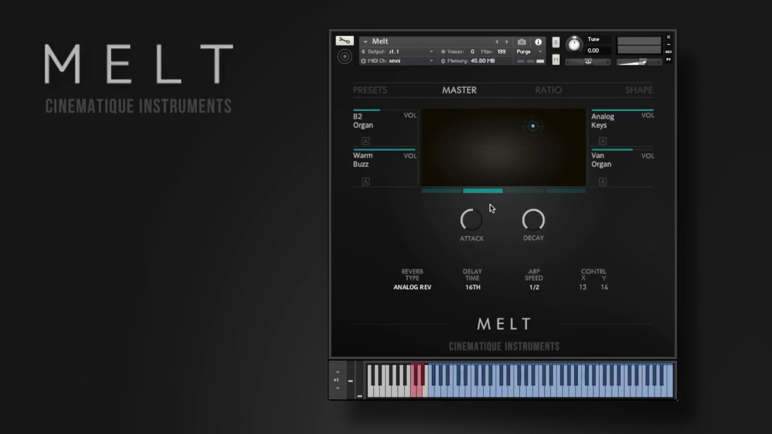Select the B2 Organ sound slot
Image resolution: width=772 pixels, height=434 pixels.
coord(363,121)
